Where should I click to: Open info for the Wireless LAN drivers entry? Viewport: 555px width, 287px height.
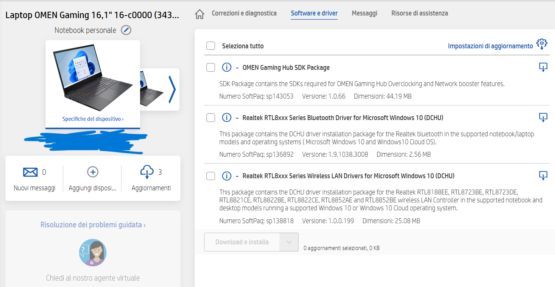(226, 176)
